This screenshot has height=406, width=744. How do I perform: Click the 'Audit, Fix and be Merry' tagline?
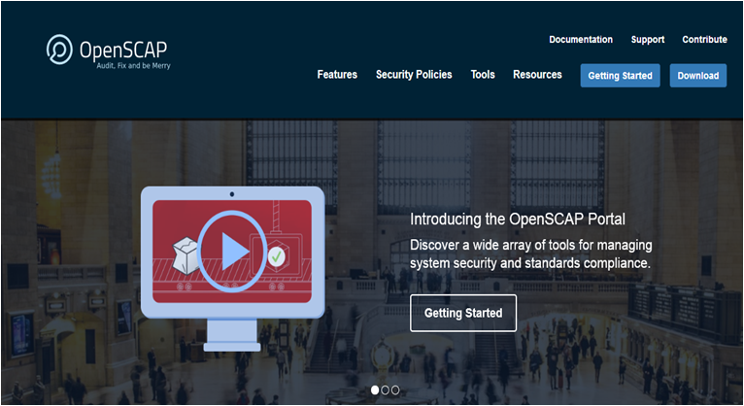[x=133, y=66]
